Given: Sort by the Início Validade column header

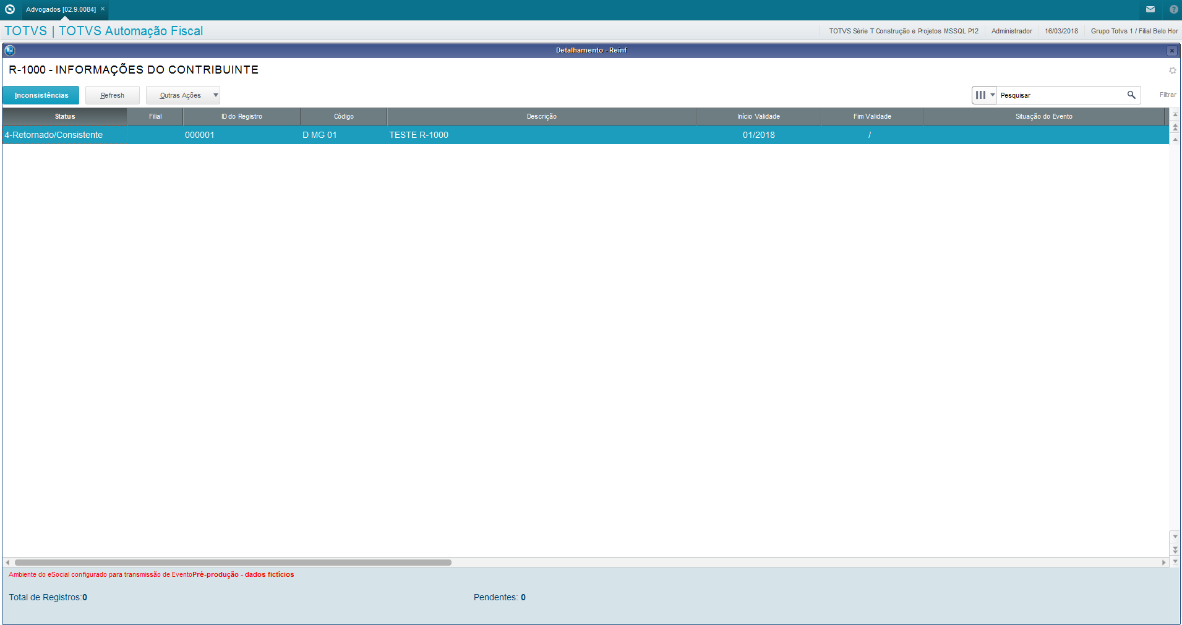Looking at the screenshot, I should (759, 116).
